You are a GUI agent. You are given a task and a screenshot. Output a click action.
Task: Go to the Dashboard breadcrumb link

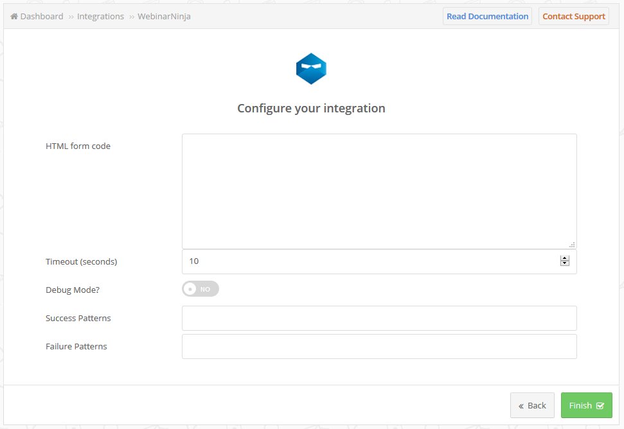pos(42,16)
